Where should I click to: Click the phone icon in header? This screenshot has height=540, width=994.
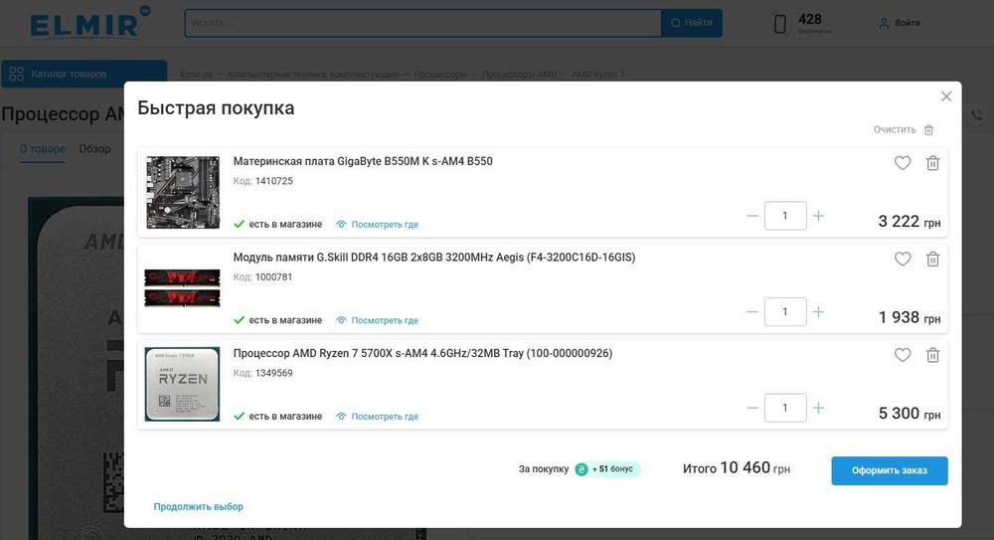point(780,24)
